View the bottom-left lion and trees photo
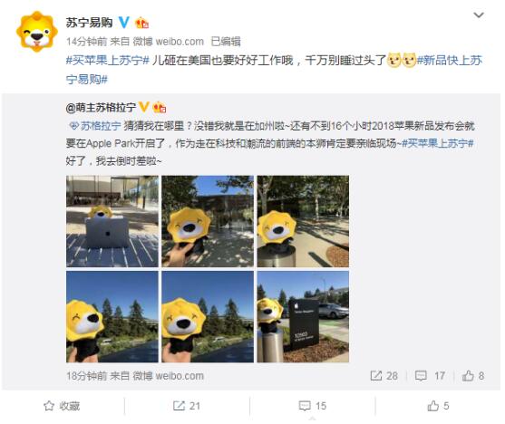Image resolution: width=505 pixels, height=424 pixels. (112, 316)
